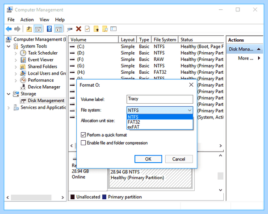Select Event Viewer icon in tree
The width and height of the screenshot is (268, 214).
tap(23, 60)
